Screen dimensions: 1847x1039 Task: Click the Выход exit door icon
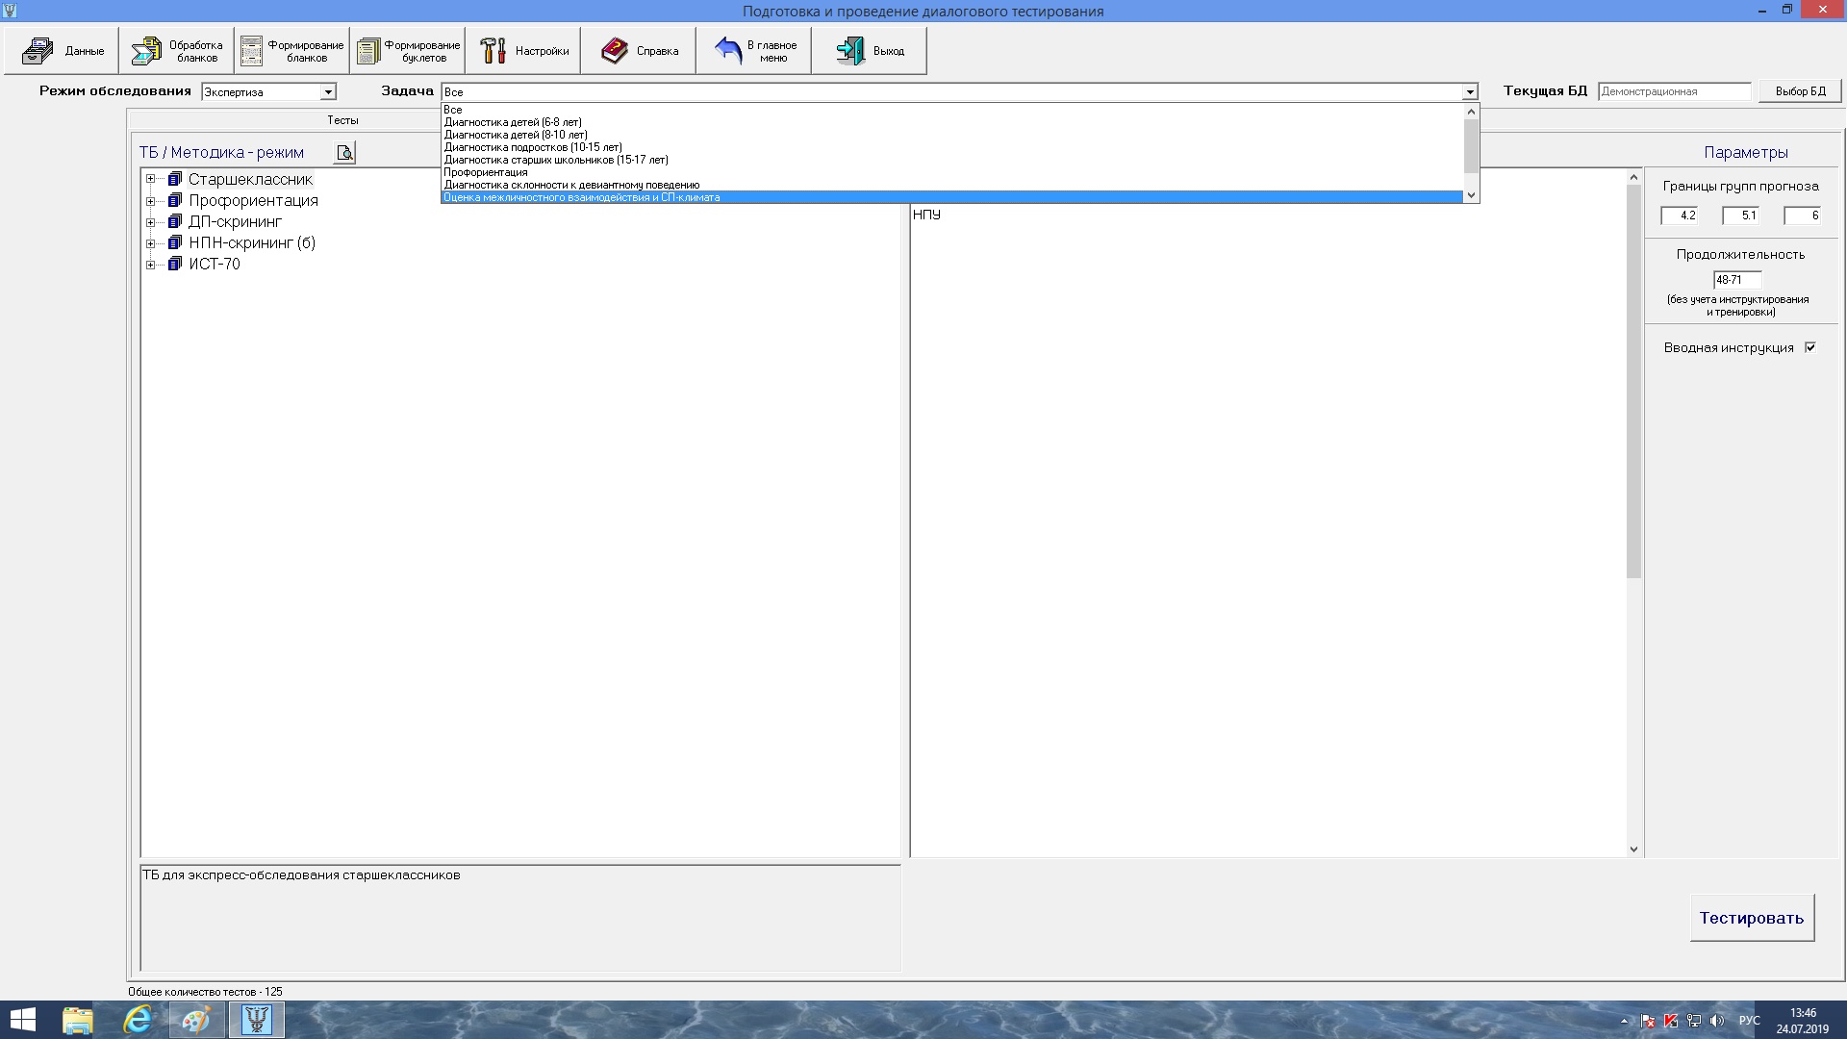[850, 51]
